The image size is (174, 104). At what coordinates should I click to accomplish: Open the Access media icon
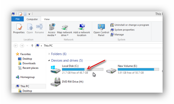tap(52, 27)
